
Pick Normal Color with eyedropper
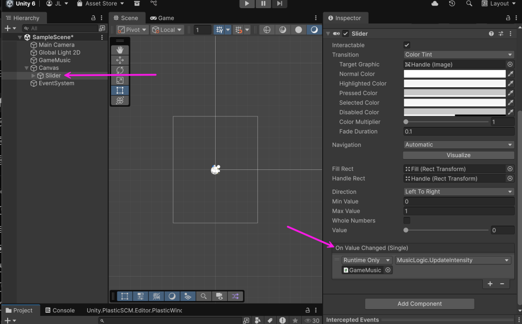tap(510, 74)
